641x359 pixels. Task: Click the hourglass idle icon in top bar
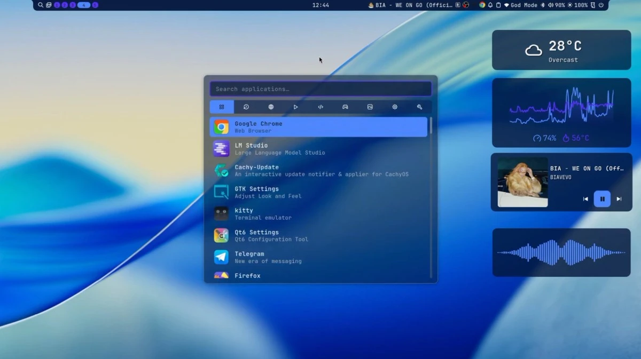(593, 5)
